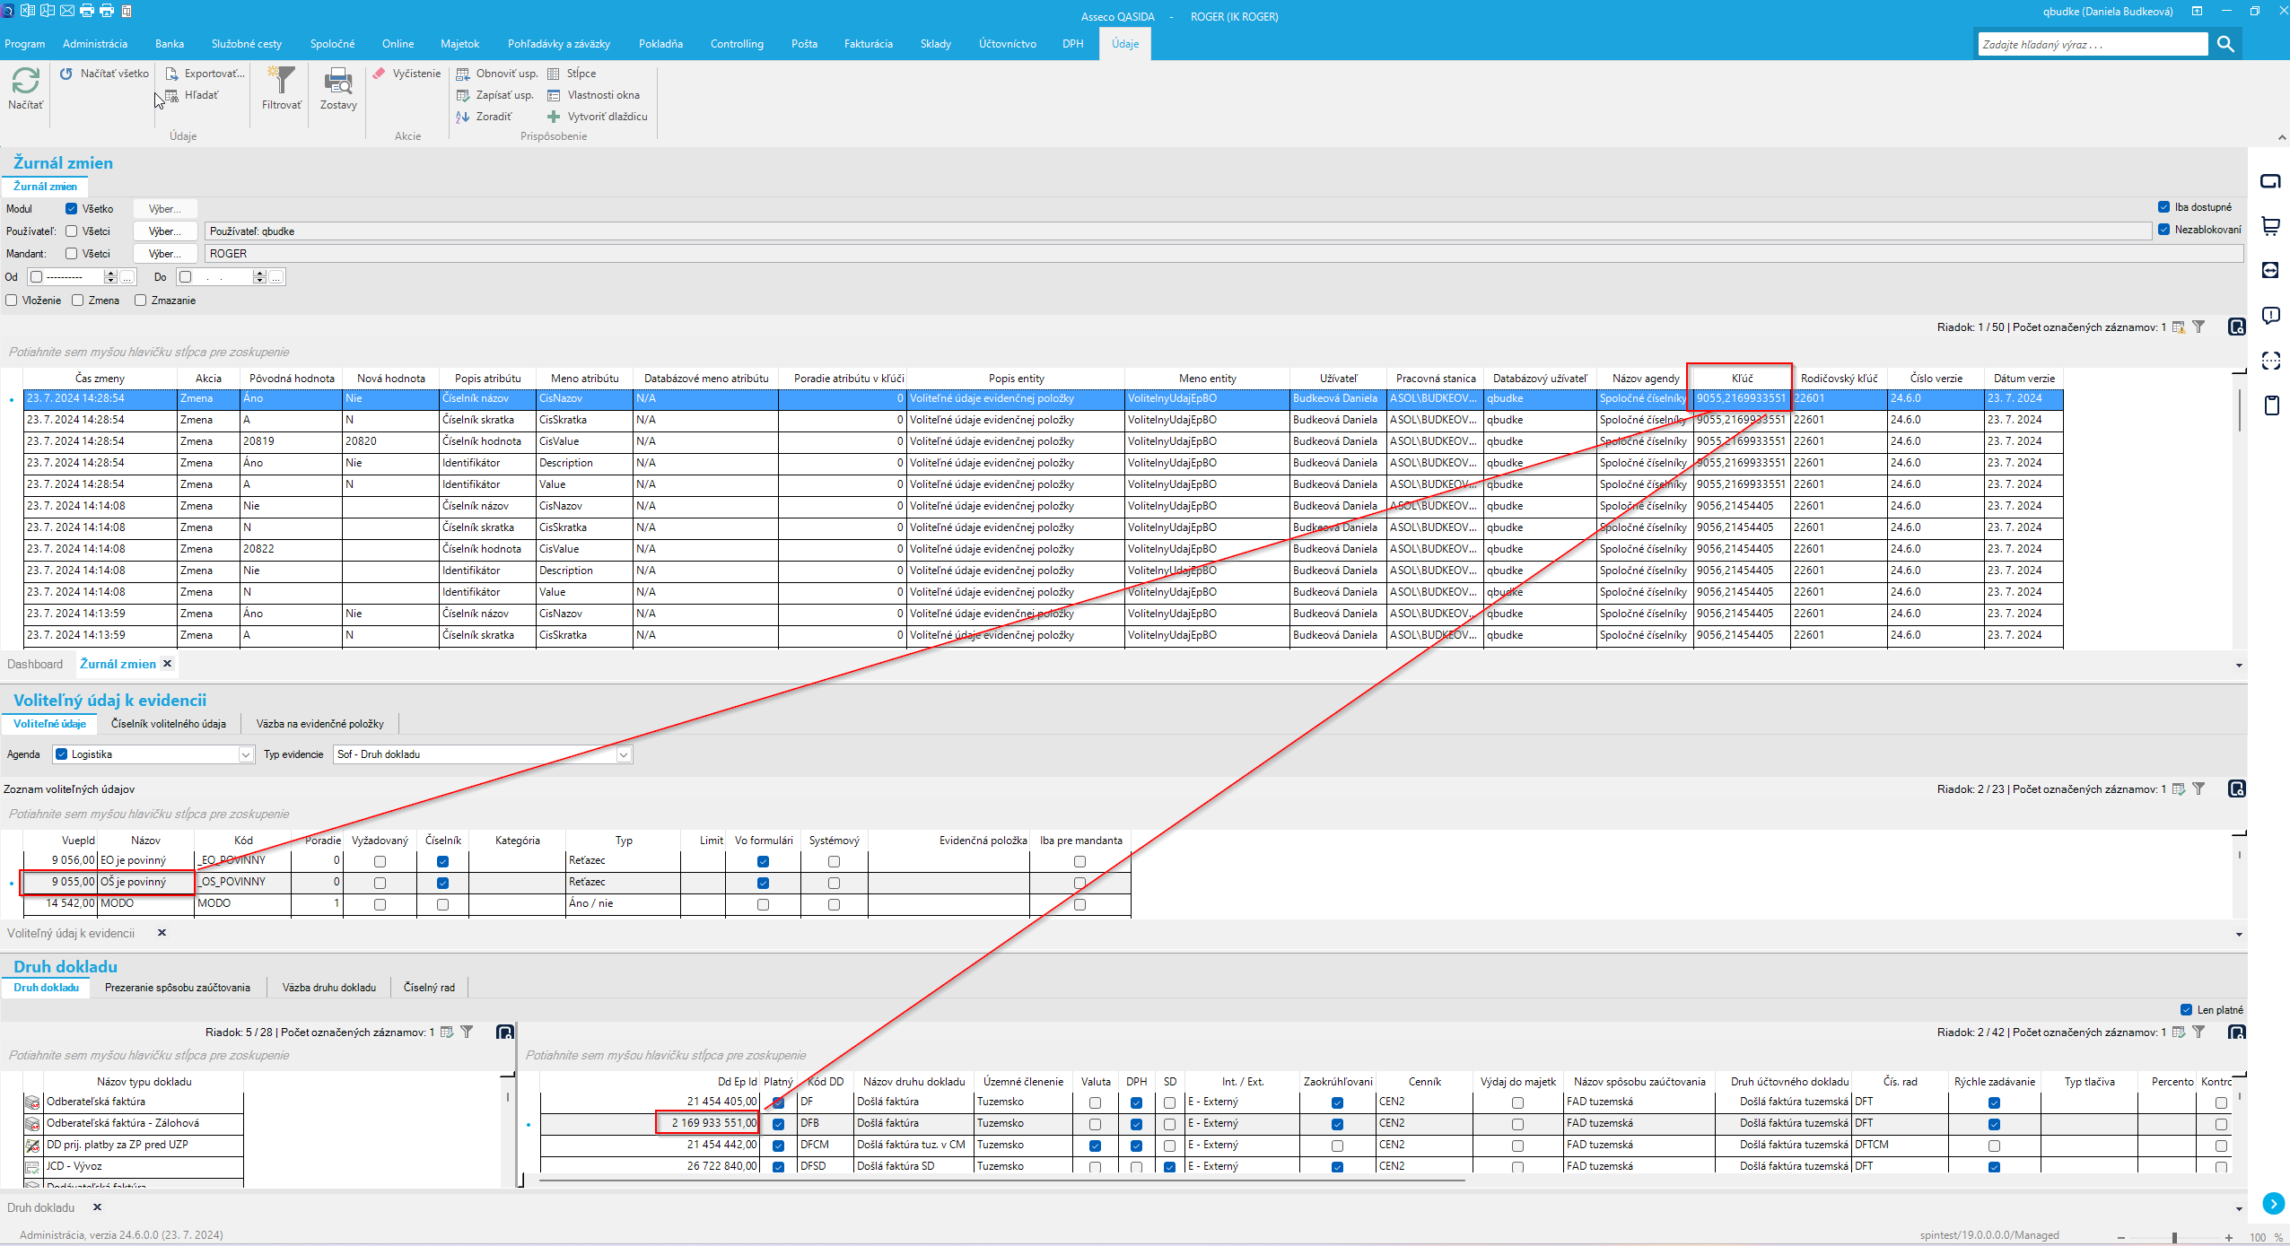Toggle the Len platné checkbox
Viewport: 2290px width, 1246px height.
tap(2186, 1010)
